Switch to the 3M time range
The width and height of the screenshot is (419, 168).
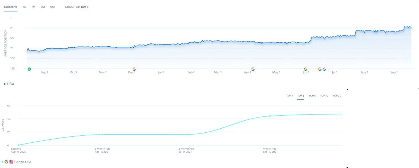(43, 7)
